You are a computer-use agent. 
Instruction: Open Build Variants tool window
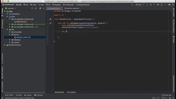[x=2, y=73]
